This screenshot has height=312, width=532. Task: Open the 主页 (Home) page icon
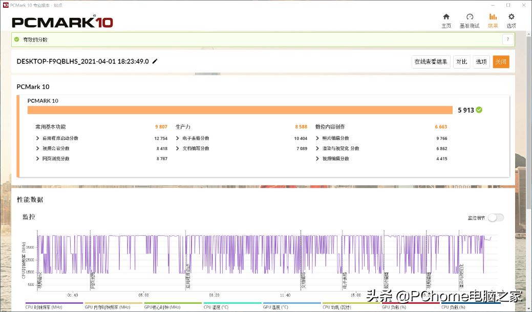coord(446,19)
